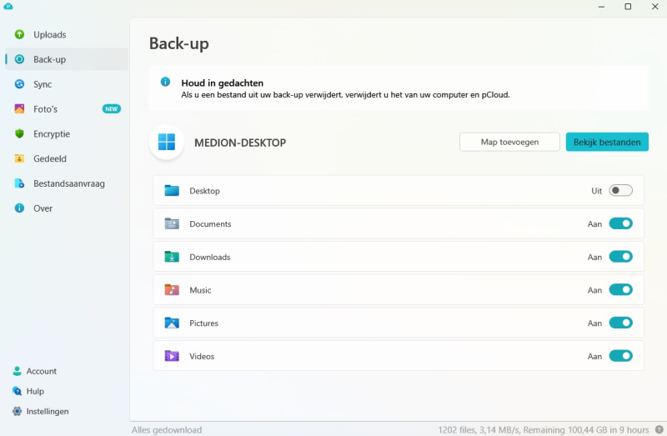Click the Foto's picture icon

pos(19,109)
